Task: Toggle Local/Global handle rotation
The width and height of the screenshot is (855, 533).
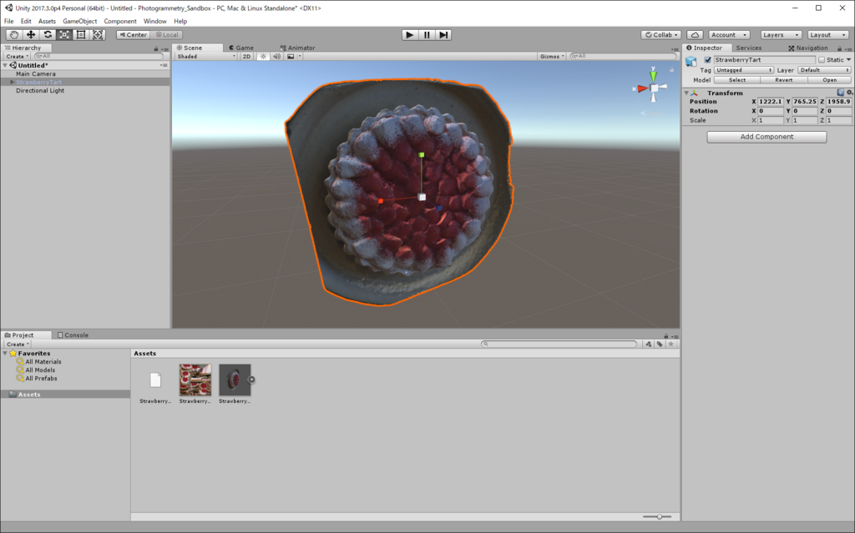Action: pos(167,35)
